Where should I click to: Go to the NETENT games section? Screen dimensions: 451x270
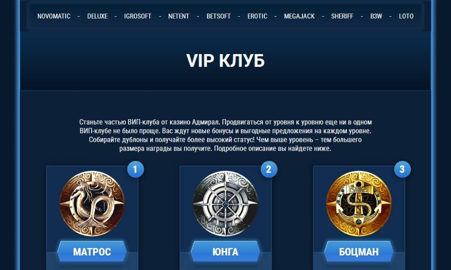pos(179,16)
